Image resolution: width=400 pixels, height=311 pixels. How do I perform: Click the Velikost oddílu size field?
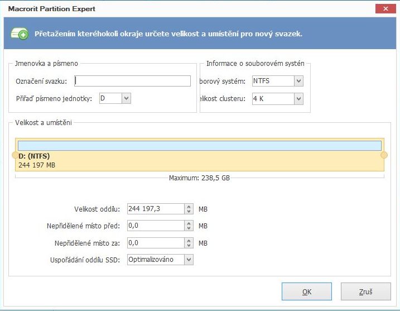156,209
